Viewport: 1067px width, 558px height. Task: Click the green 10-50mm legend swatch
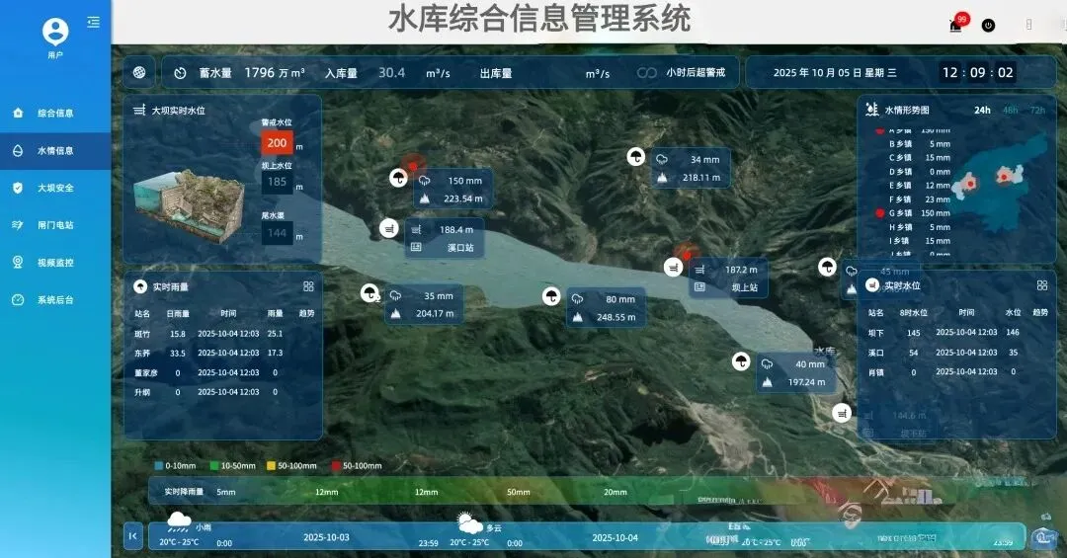pyautogui.click(x=214, y=465)
